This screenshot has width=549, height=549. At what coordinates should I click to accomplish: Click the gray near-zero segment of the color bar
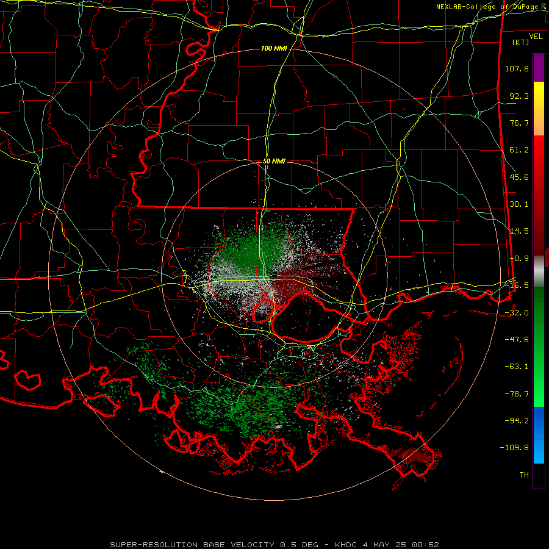(x=539, y=271)
